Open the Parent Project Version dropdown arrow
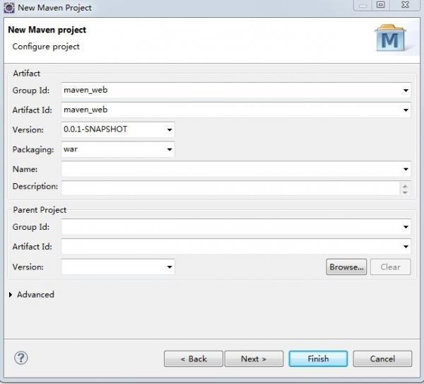This screenshot has width=424, height=384. click(x=170, y=267)
